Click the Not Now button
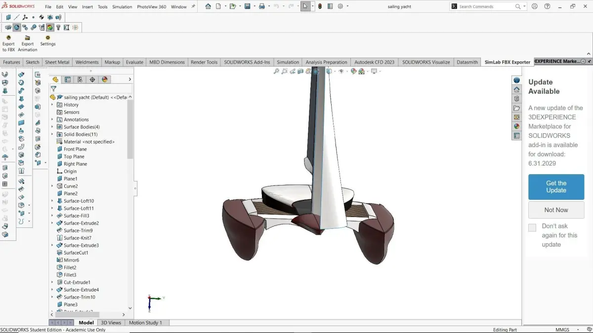593x333 pixels. coord(556,210)
